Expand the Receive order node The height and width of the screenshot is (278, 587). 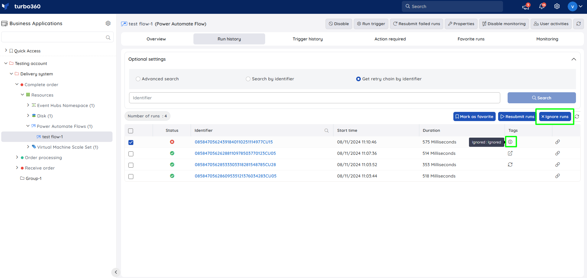[x=17, y=168]
